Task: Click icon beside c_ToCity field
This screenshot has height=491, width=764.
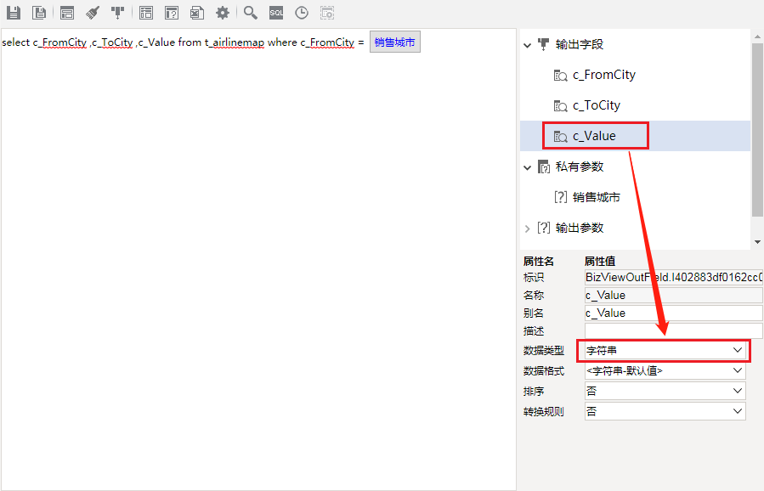Action: pos(560,106)
